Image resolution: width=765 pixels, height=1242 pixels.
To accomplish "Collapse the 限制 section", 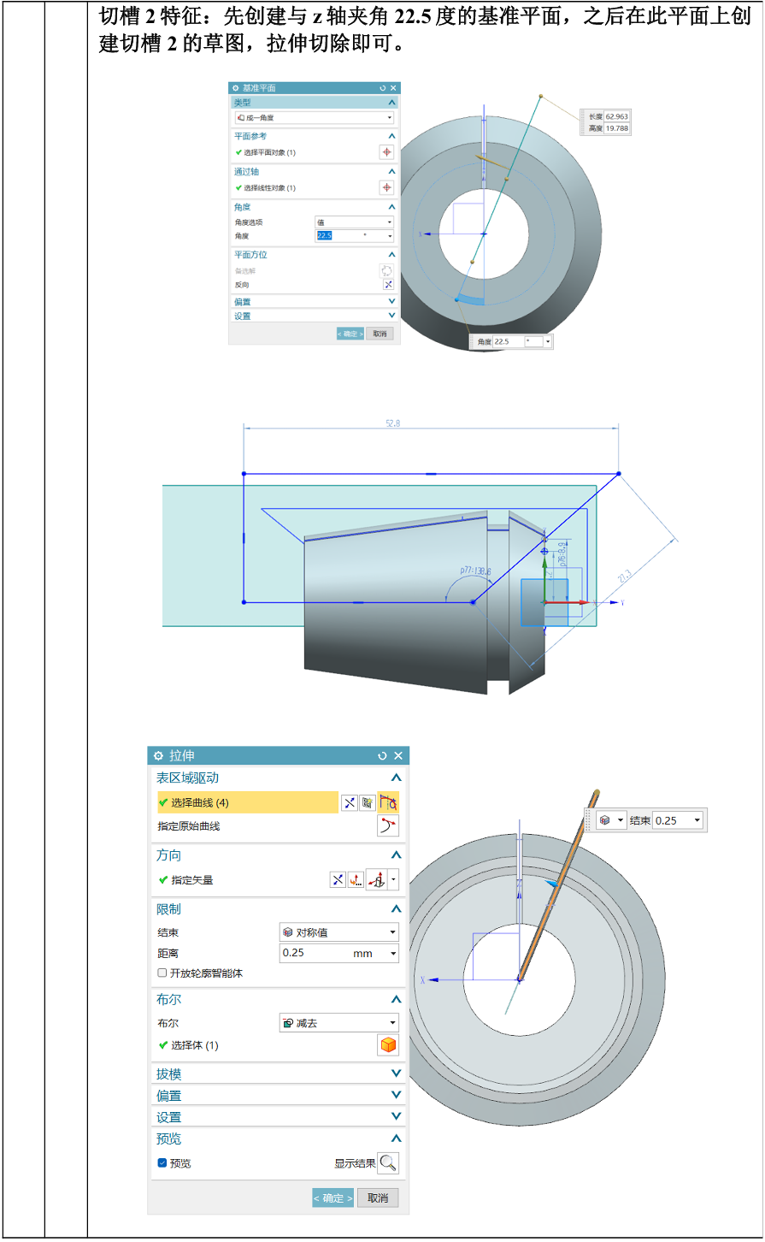I will pos(396,909).
